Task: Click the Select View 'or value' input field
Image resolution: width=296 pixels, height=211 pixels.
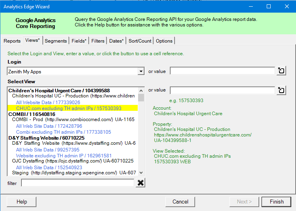Action: click(x=222, y=90)
